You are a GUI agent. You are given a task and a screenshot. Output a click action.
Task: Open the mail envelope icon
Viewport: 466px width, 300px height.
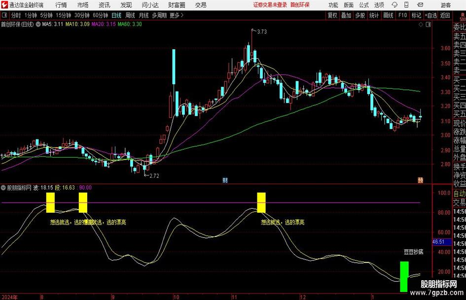[420, 5]
